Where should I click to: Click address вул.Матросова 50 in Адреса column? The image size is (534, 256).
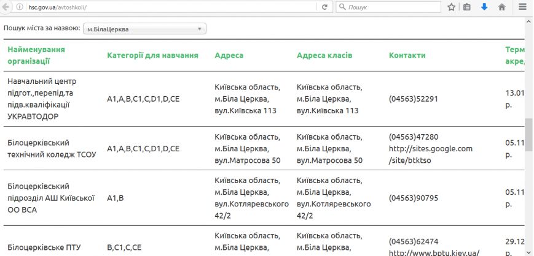point(248,160)
